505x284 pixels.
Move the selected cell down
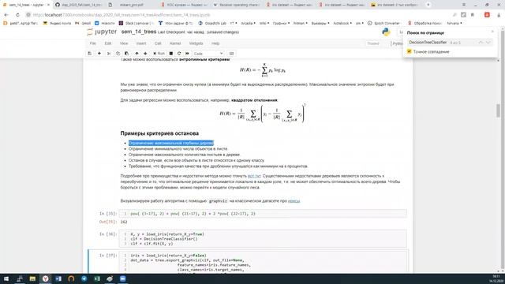click(145, 54)
